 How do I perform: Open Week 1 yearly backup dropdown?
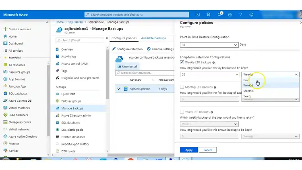[209, 124]
